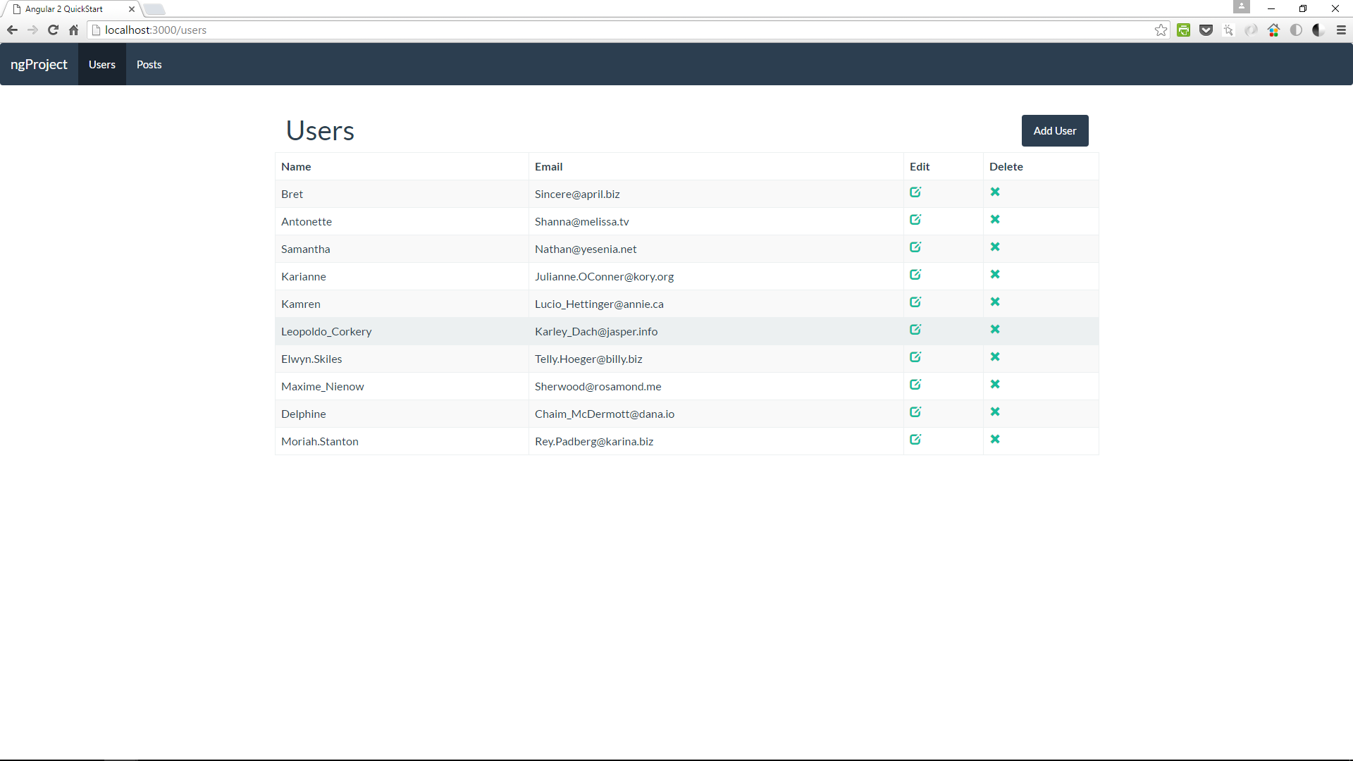The width and height of the screenshot is (1353, 761).
Task: Click the Chrome profile avatar button
Action: tap(1241, 7)
